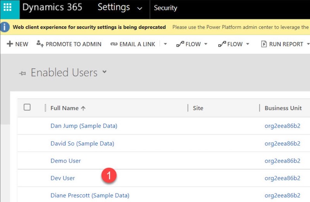The width and height of the screenshot is (310, 202).
Task: Open org2eea86b2 business unit for Dan Jump
Action: point(282,126)
